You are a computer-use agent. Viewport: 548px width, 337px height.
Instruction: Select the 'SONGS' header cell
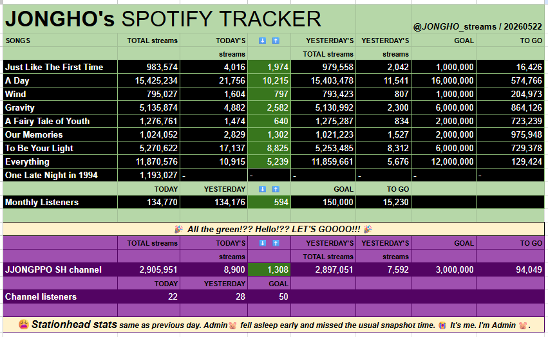pyautogui.click(x=60, y=41)
